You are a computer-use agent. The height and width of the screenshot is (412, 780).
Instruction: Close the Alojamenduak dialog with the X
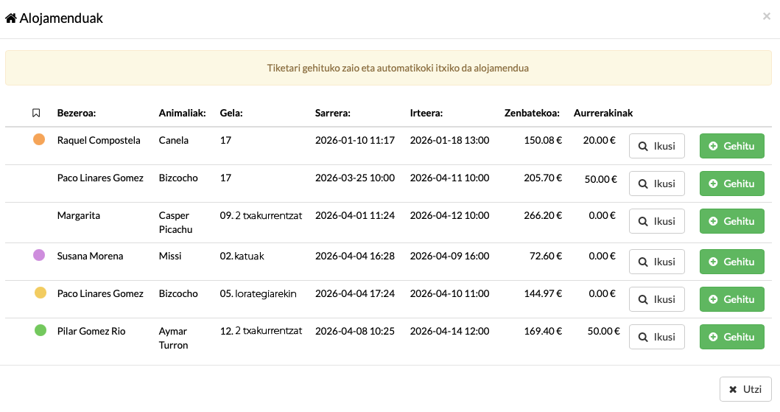coord(766,16)
